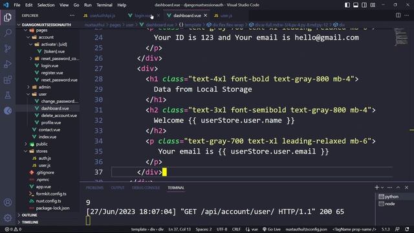The height and width of the screenshot is (233, 414).
Task: Open the notifications bell in status bar
Action: [407, 229]
